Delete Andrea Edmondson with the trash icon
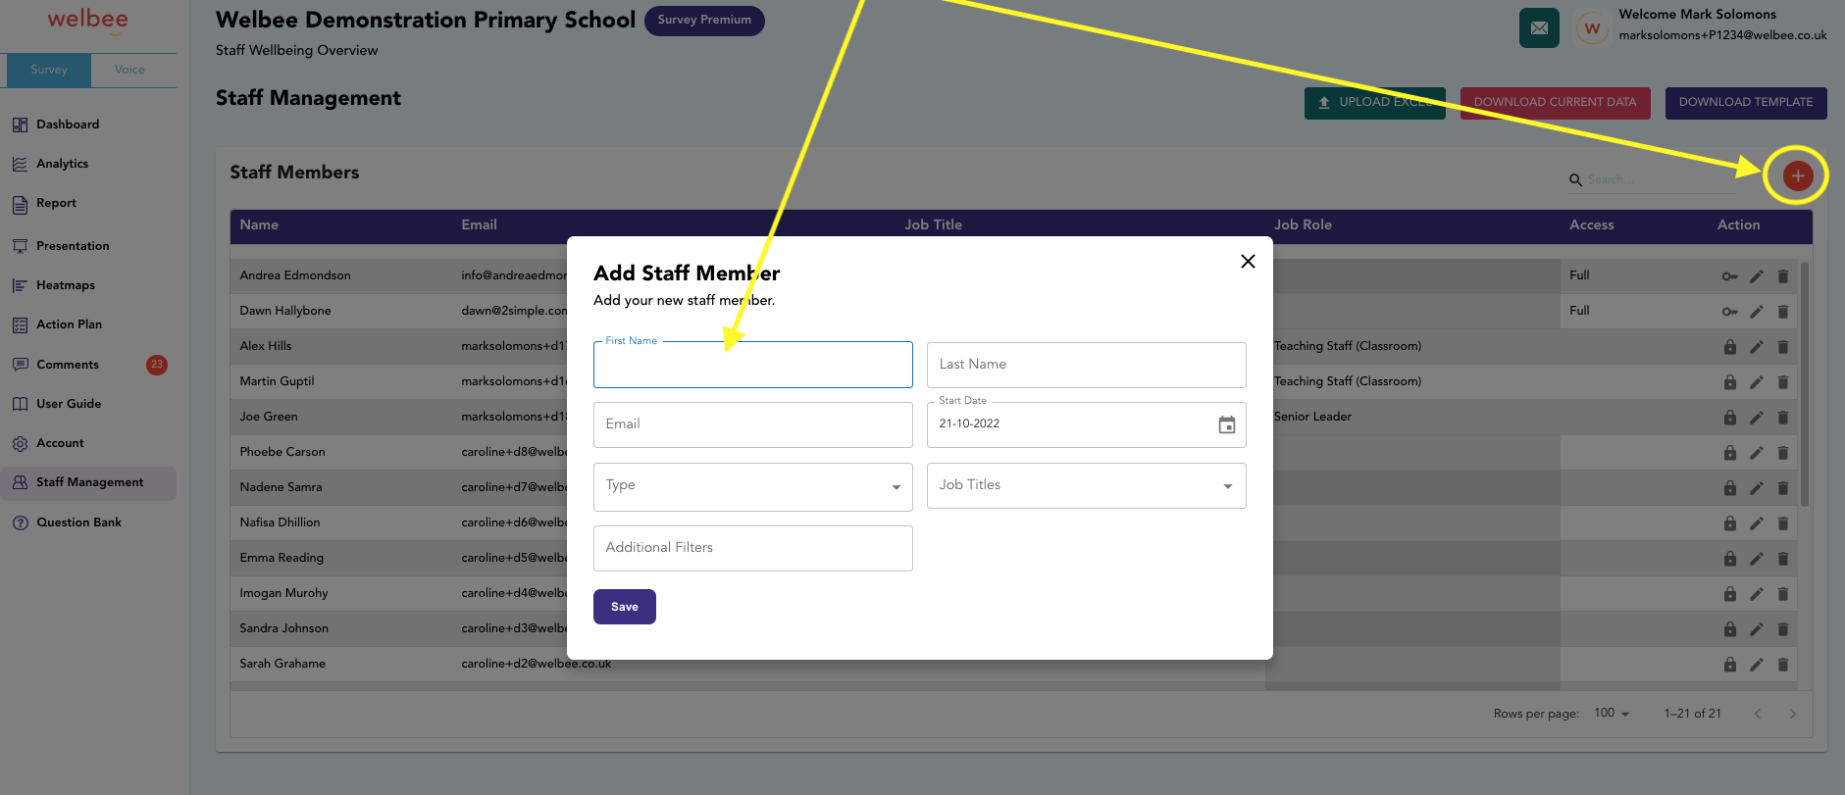Screen dimensions: 1845x795 click(x=1783, y=276)
